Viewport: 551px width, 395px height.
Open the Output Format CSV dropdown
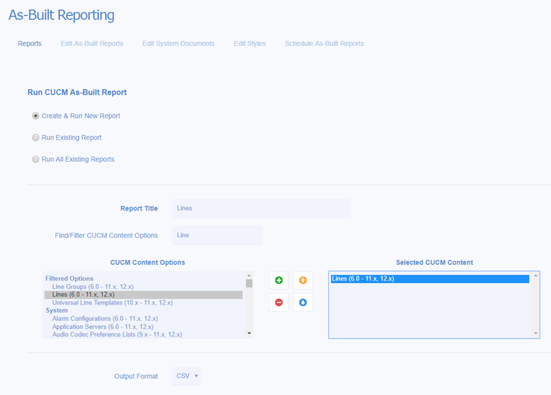pyautogui.click(x=187, y=376)
